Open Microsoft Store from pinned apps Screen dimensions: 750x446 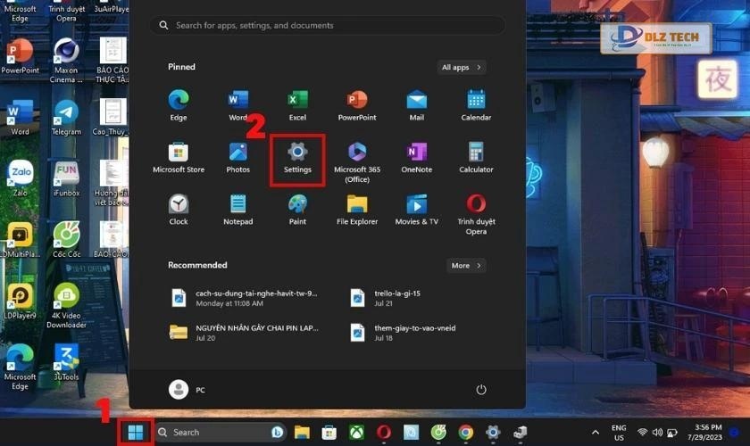coord(179,158)
